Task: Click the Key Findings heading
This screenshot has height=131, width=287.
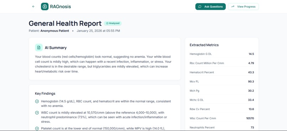Action: pyautogui.click(x=45, y=94)
